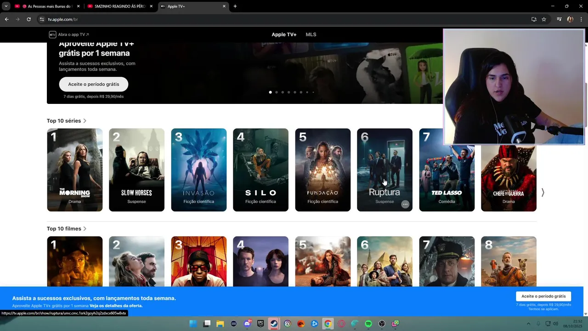Click the install app icon in address bar

coord(534,19)
